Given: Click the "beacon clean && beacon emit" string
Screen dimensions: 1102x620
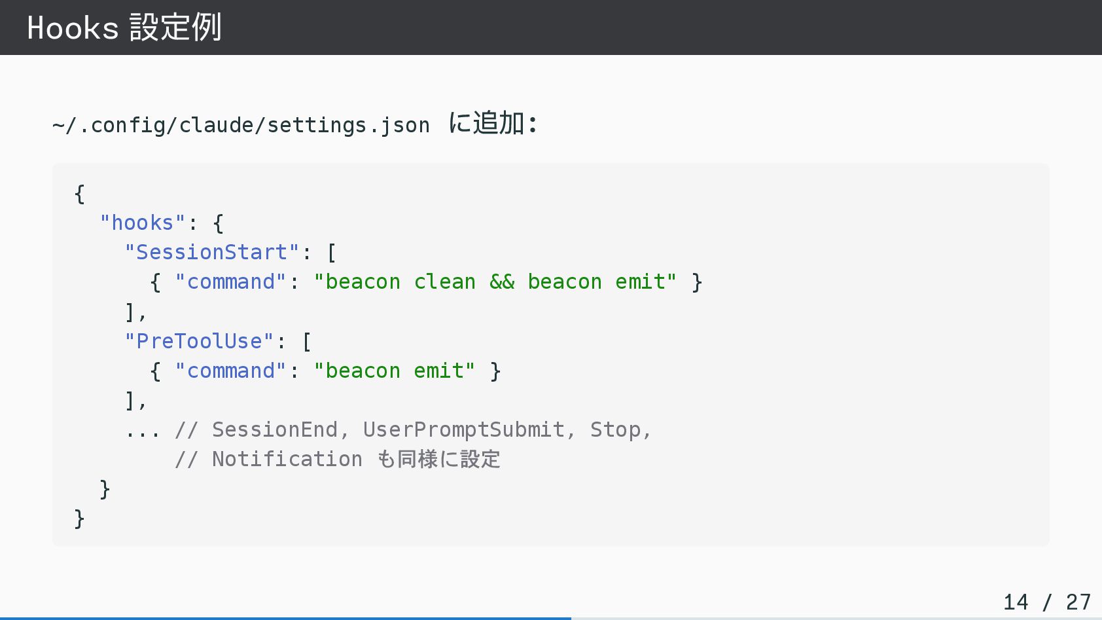Looking at the screenshot, I should 495,282.
